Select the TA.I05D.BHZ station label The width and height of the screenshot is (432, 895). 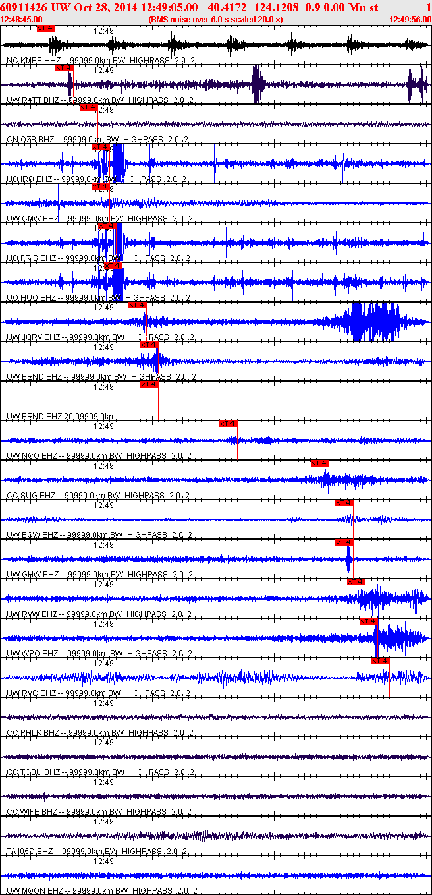(97, 852)
